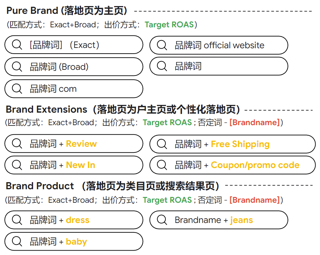The height and width of the screenshot is (255, 320).
Task: Click the Coupon/promo code keyword text
Action: tap(255, 165)
